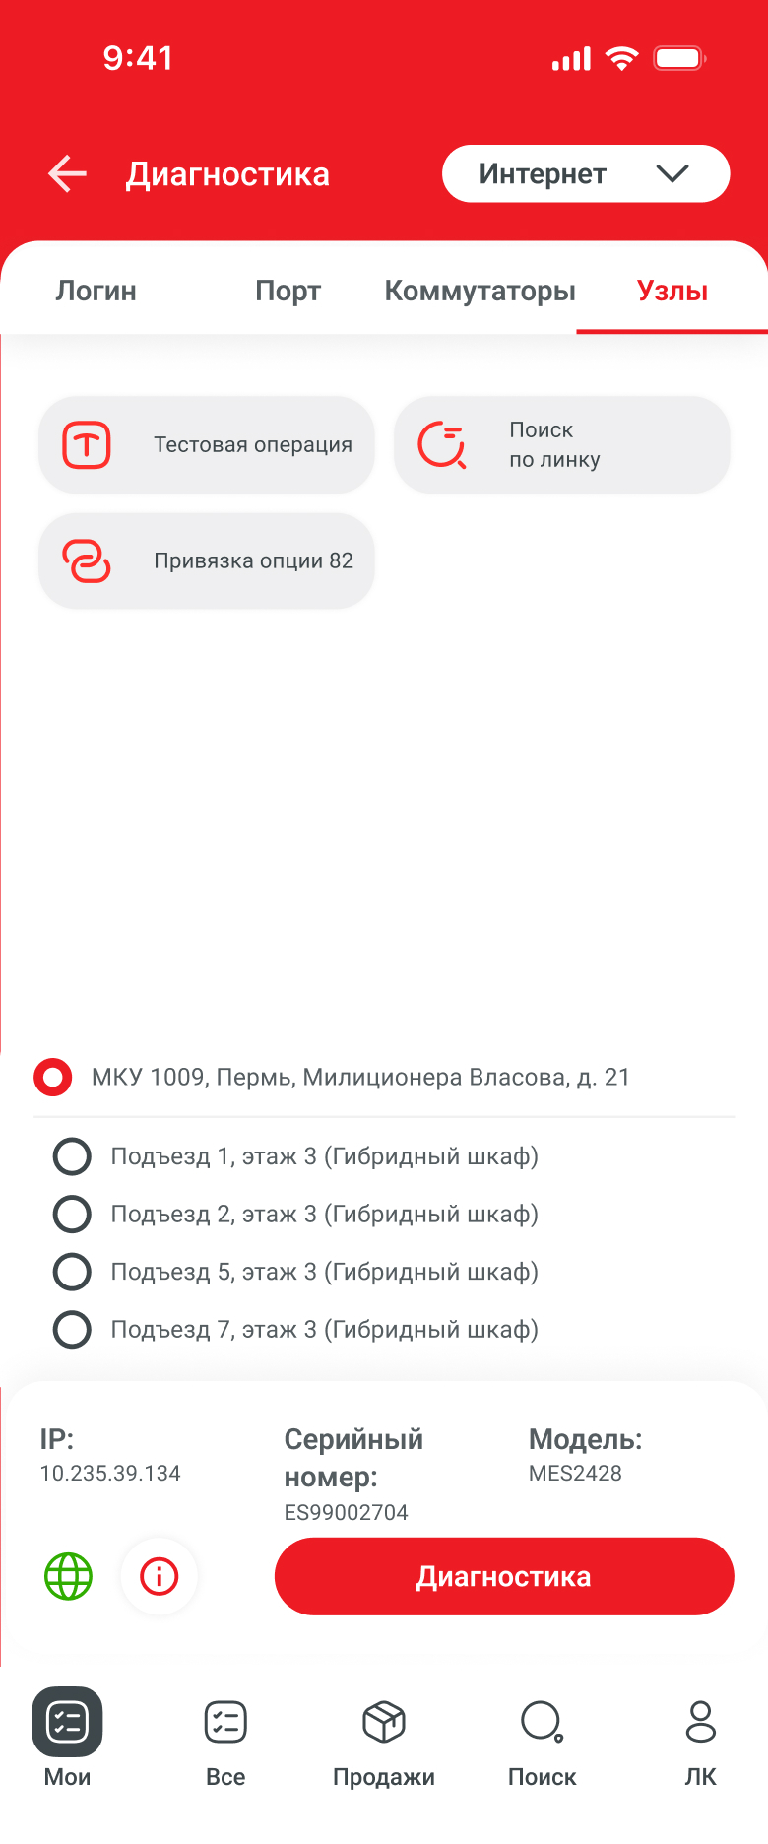Tap Тестовая операция button
The image size is (768, 1844).
(207, 444)
